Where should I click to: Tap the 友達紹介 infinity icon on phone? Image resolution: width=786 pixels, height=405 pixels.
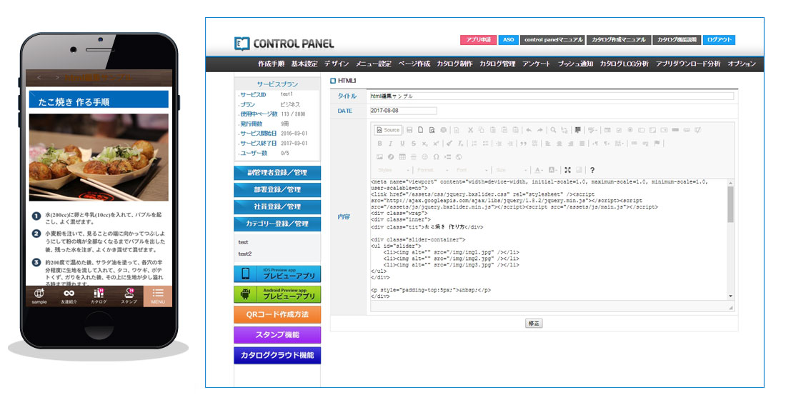[x=69, y=296]
